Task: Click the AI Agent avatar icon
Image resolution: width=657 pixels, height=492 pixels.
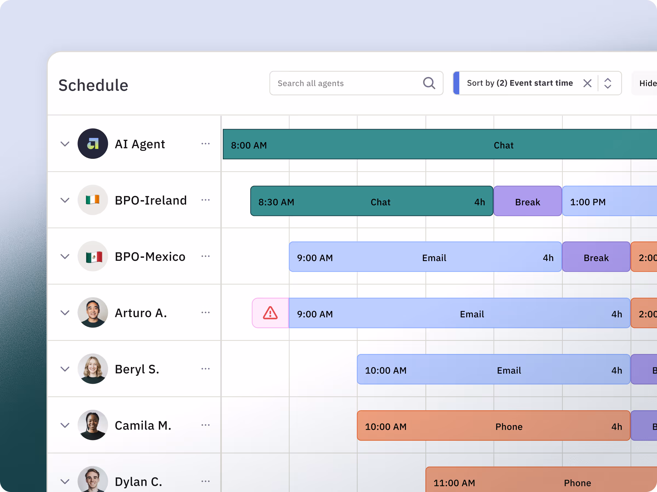Action: point(93,144)
